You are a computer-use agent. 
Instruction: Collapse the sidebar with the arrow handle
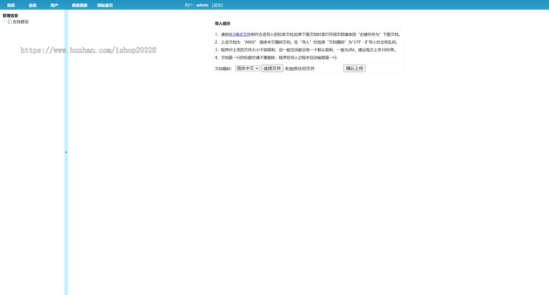point(66,152)
